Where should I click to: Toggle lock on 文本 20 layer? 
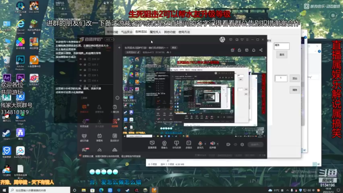(x=84, y=59)
